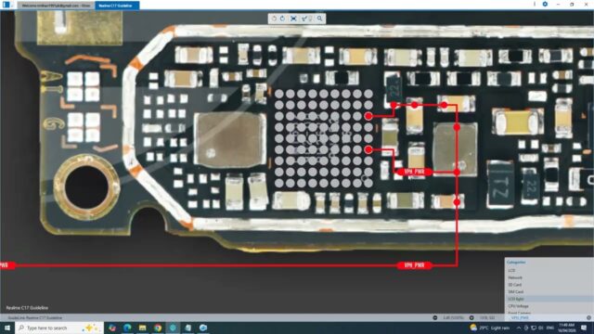This screenshot has width=594, height=334.
Task: Open the magnifier search tool
Action: click(320, 19)
